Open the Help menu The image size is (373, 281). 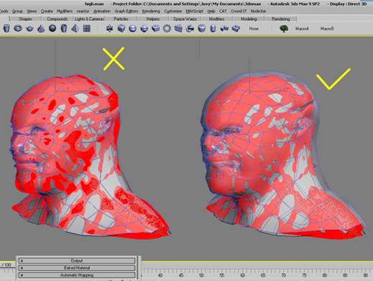(211, 11)
